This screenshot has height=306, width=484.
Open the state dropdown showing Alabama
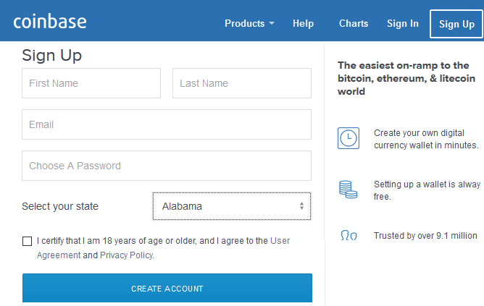232,206
